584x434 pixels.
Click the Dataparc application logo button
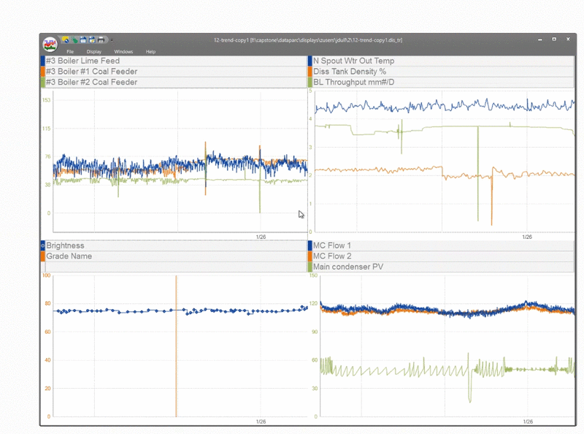pos(50,43)
